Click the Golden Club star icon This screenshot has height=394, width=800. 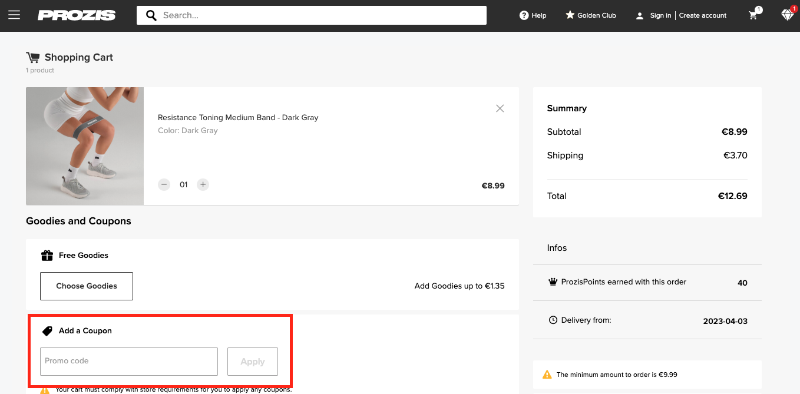point(570,15)
